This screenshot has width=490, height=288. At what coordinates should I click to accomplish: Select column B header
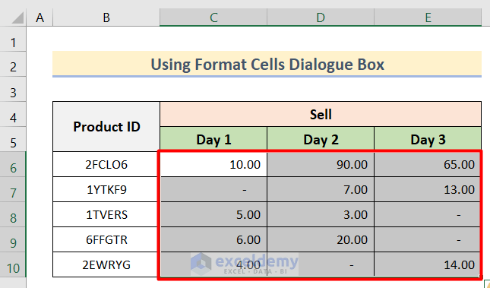tap(106, 17)
